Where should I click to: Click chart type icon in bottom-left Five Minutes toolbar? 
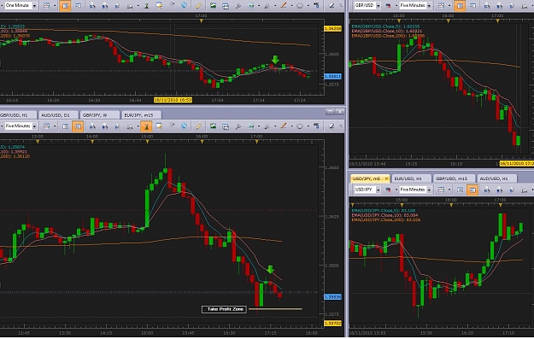[x=47, y=126]
